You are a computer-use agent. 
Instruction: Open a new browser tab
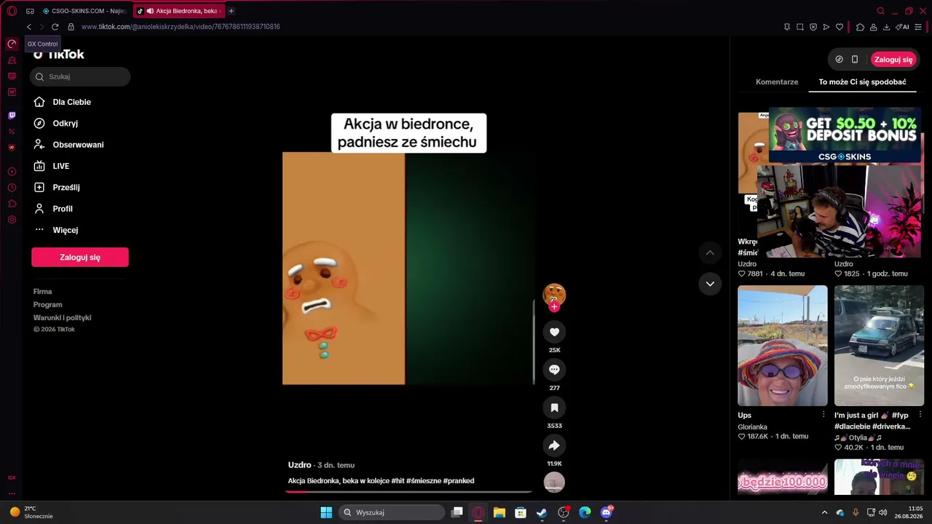[x=232, y=11]
